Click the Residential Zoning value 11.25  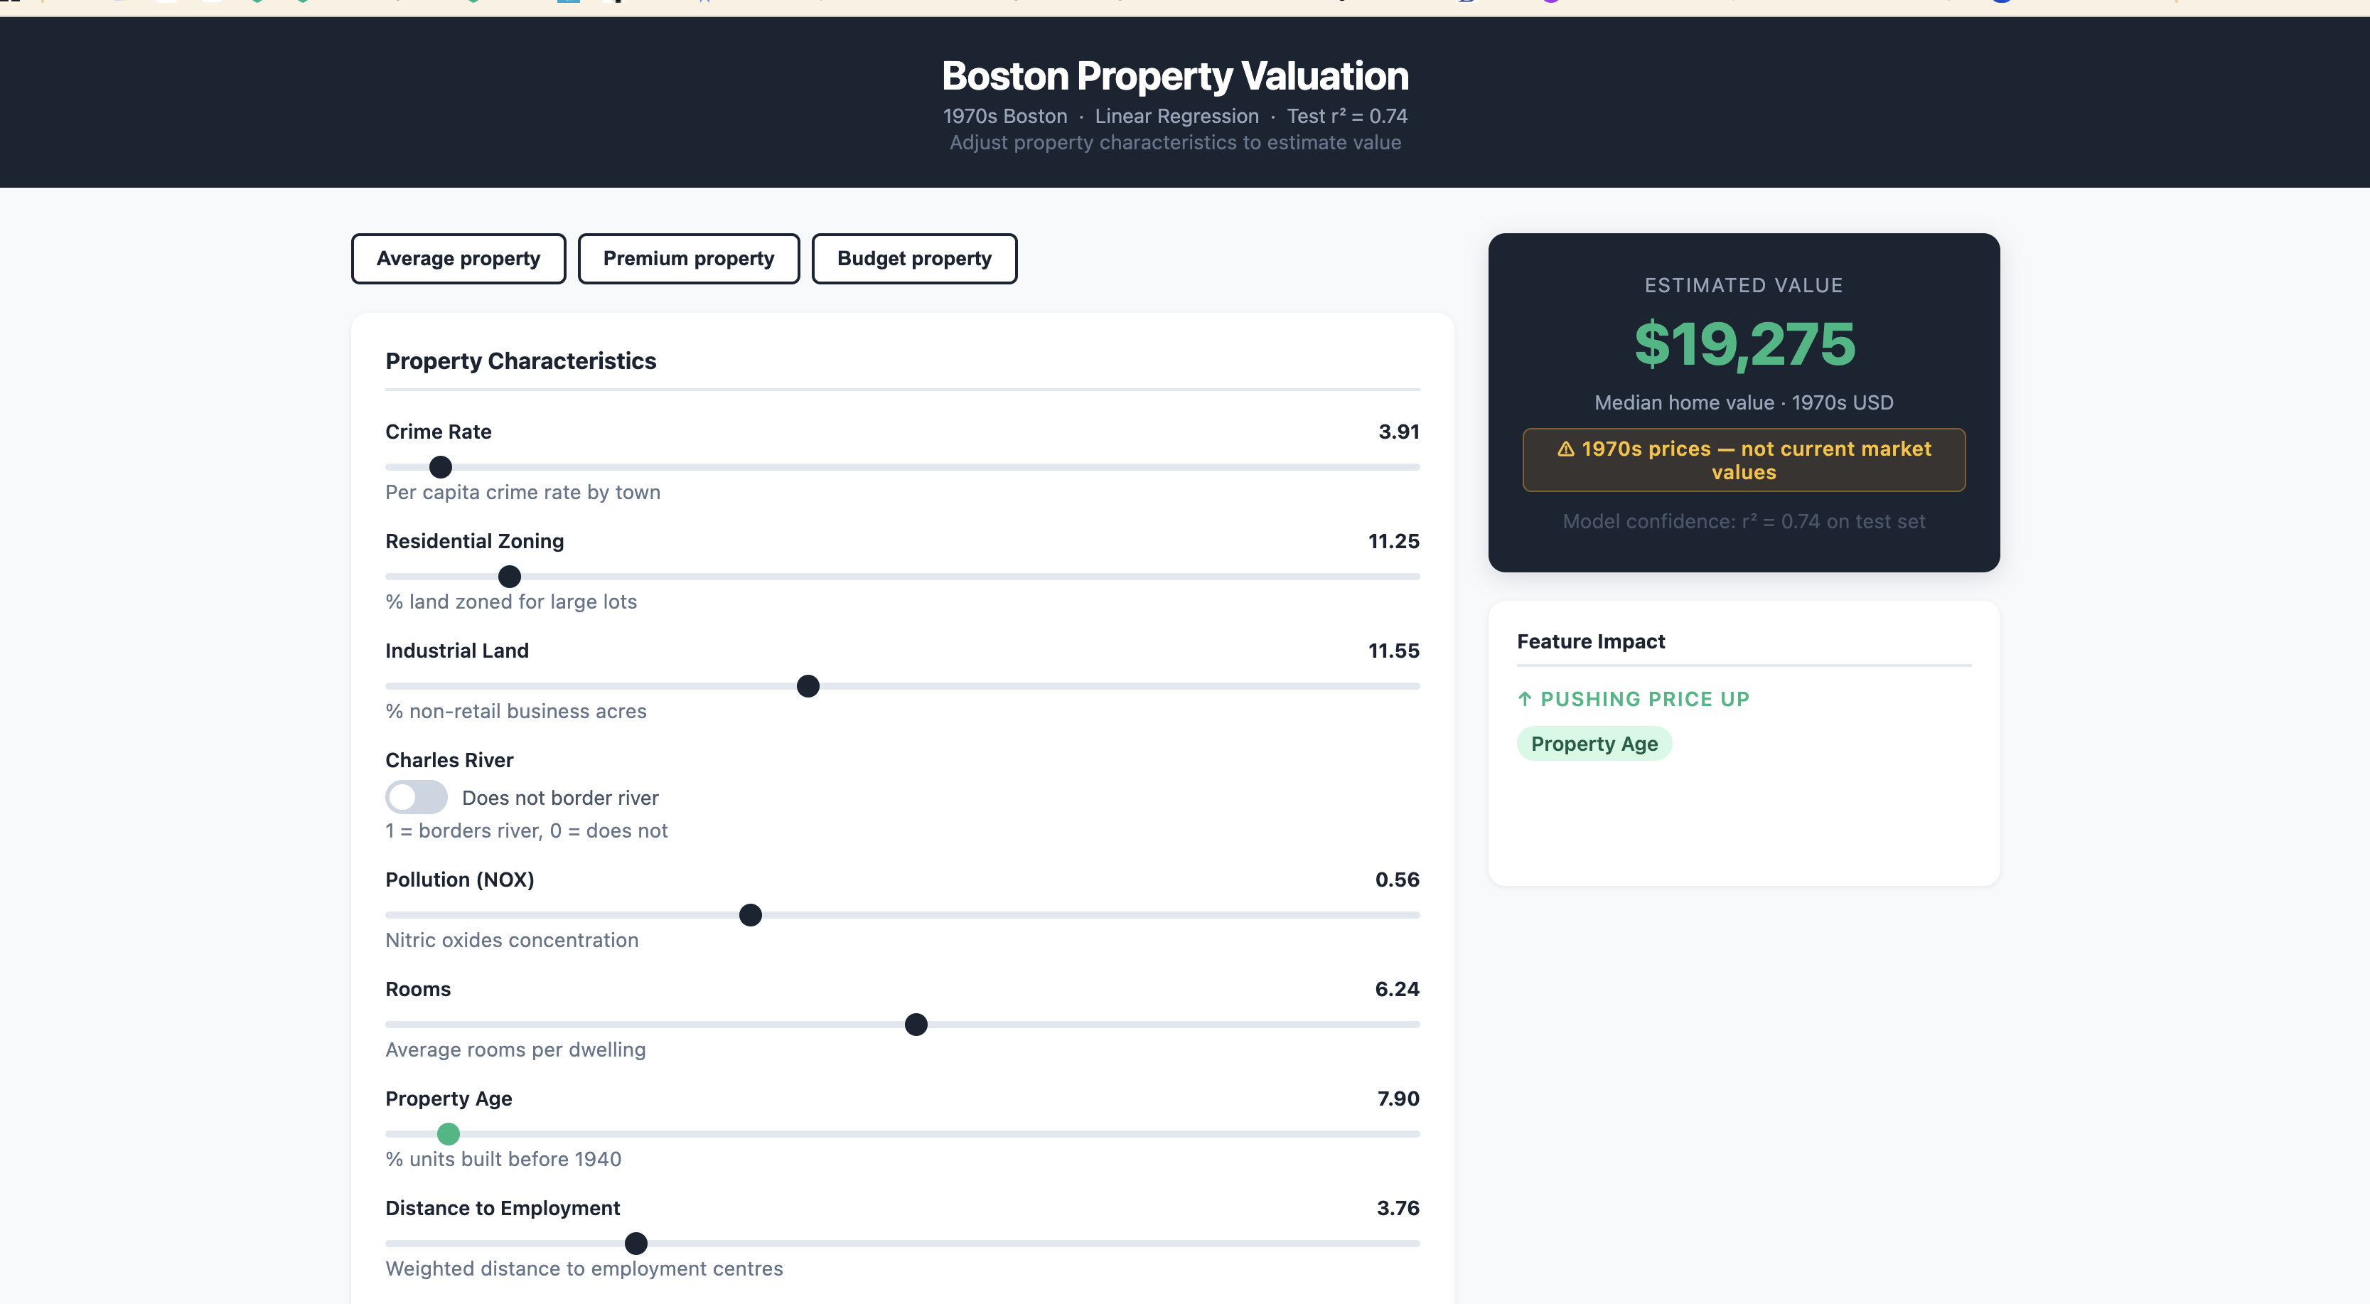[x=1394, y=541]
